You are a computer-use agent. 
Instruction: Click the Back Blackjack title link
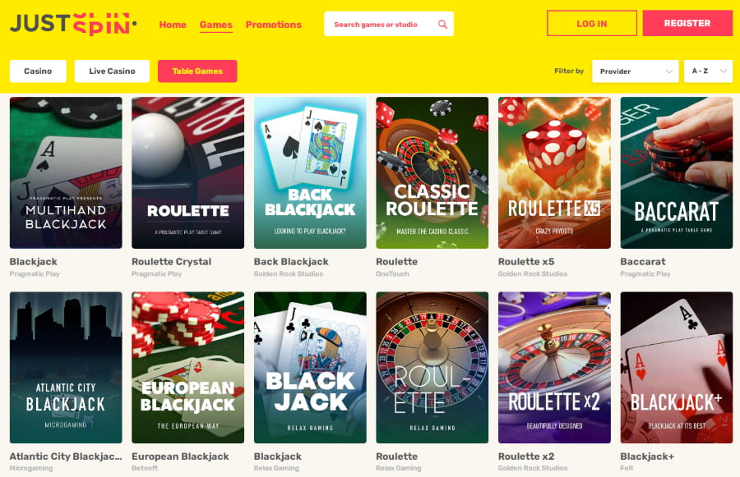pyautogui.click(x=291, y=262)
